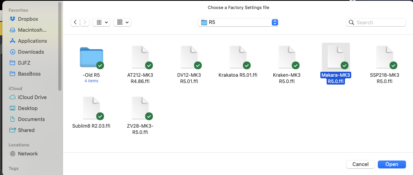Open Downloads from the sidebar

point(31,52)
